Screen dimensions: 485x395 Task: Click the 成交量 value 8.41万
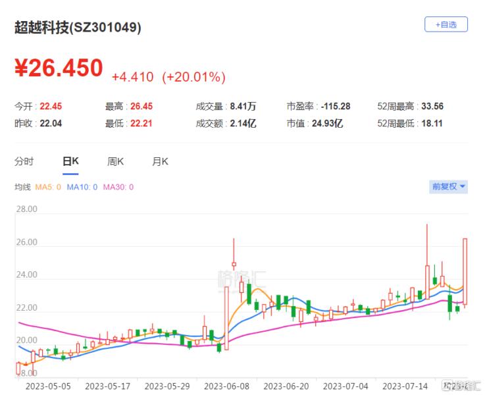[x=243, y=107]
